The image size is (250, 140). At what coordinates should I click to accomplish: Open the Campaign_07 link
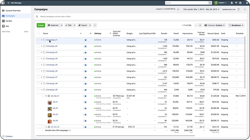point(52,77)
